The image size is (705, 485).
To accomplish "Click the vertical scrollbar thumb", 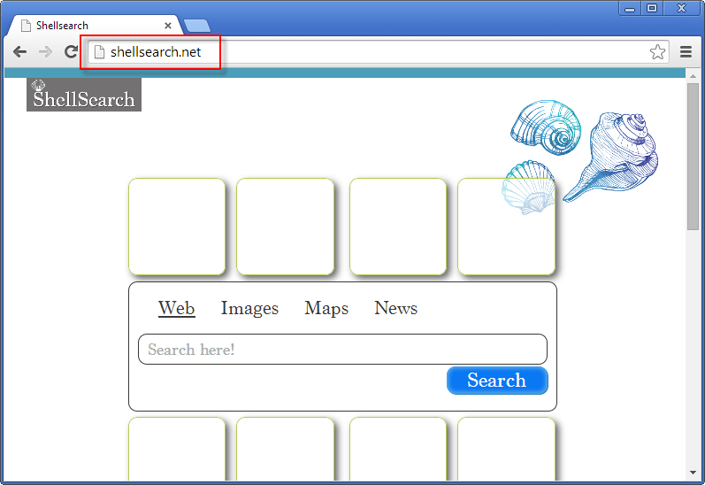I will [x=693, y=157].
